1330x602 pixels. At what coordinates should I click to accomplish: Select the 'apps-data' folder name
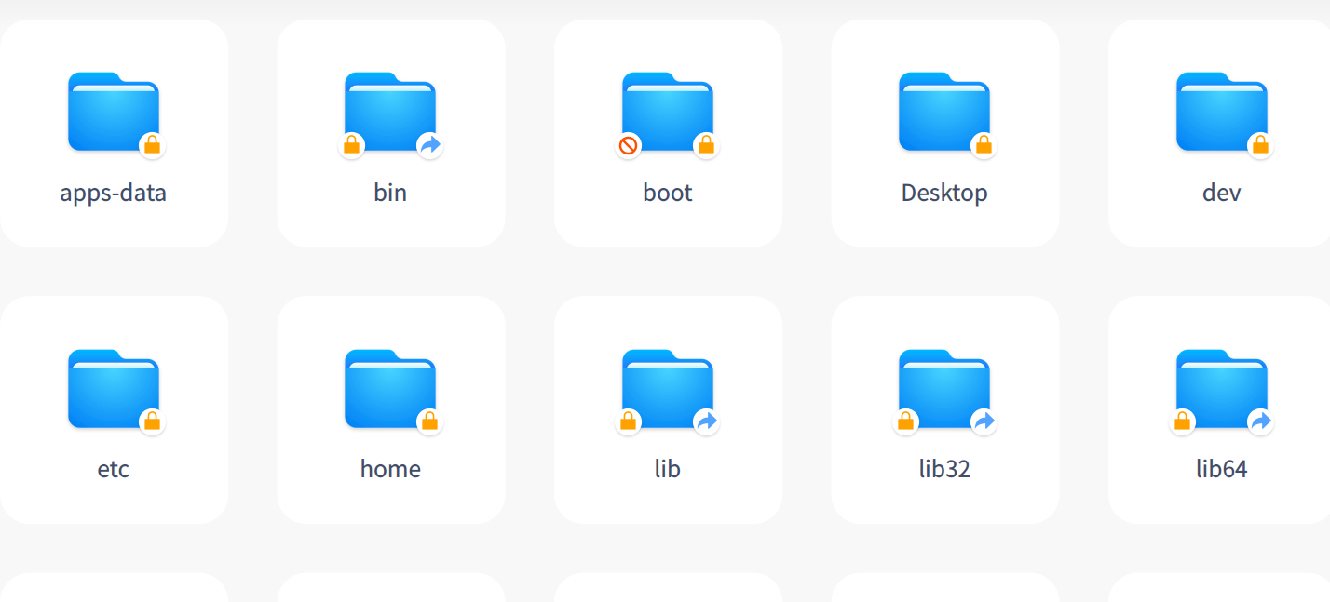pyautogui.click(x=114, y=194)
